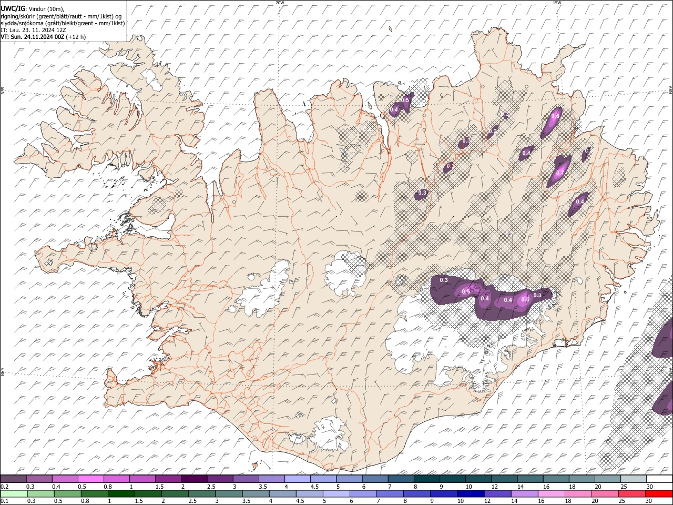Select the dark mauve 0.2 swatch in top legend

click(x=14, y=479)
